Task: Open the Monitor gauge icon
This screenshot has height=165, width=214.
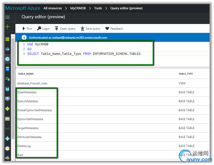Action: point(7,148)
